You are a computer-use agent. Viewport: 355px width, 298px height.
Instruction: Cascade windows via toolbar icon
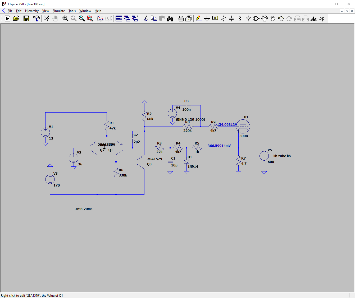click(x=127, y=18)
